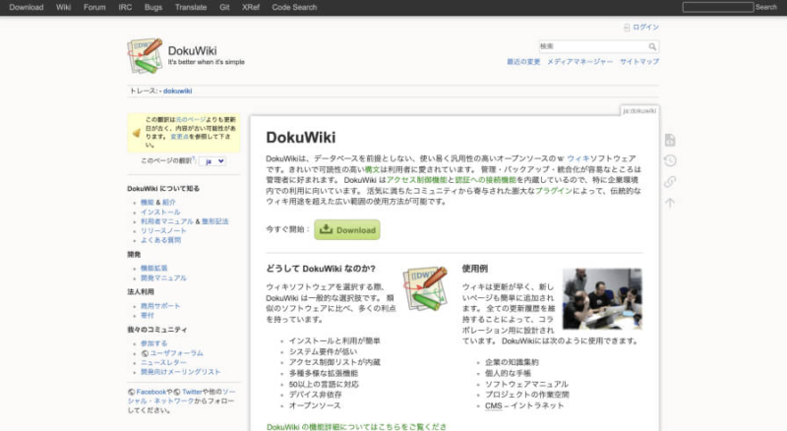The width and height of the screenshot is (787, 431).
Task: Click the Show page source icon
Action: (670, 141)
